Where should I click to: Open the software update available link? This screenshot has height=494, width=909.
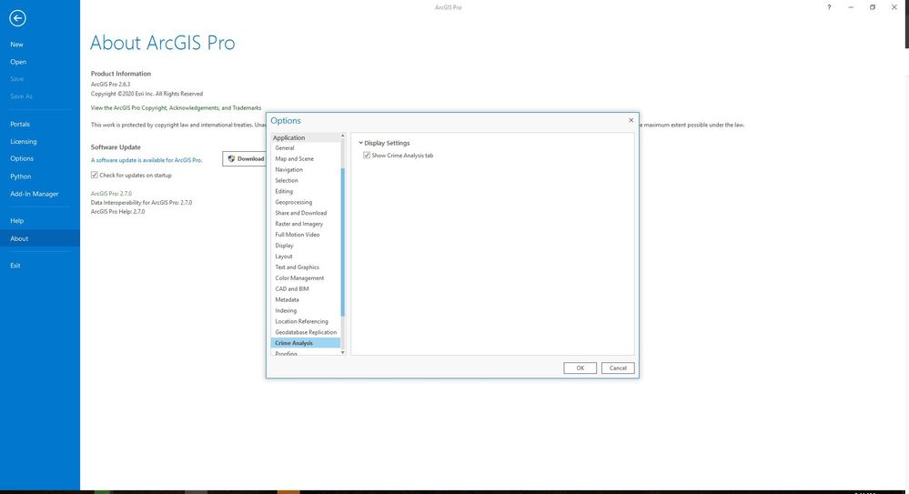pos(146,160)
